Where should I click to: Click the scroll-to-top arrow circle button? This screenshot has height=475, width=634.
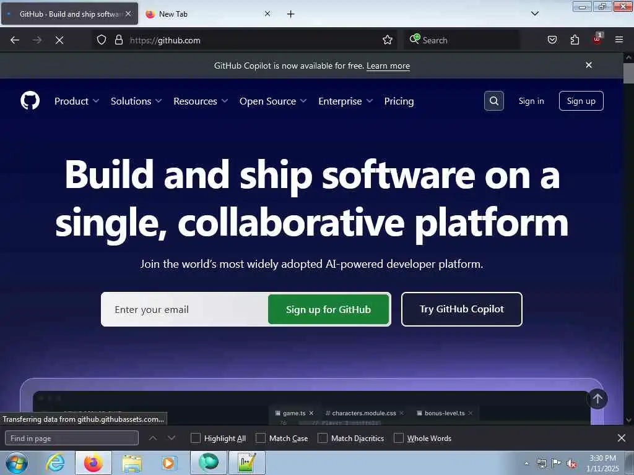tap(597, 399)
